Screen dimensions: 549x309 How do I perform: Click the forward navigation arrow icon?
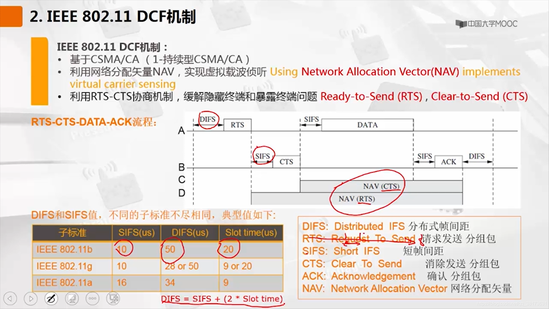coord(31,298)
